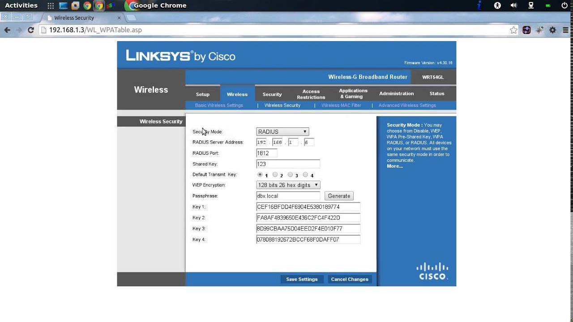
Task: Click the Generate button
Action: (339, 196)
